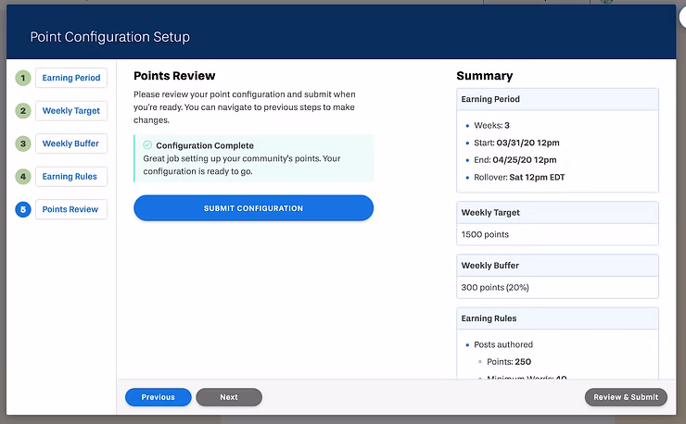
Task: Open the Weekly Target step
Action: [71, 111]
